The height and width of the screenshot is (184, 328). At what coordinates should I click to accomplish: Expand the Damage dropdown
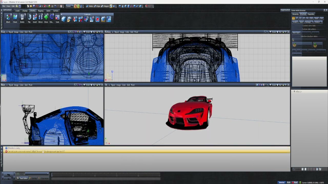309,22
